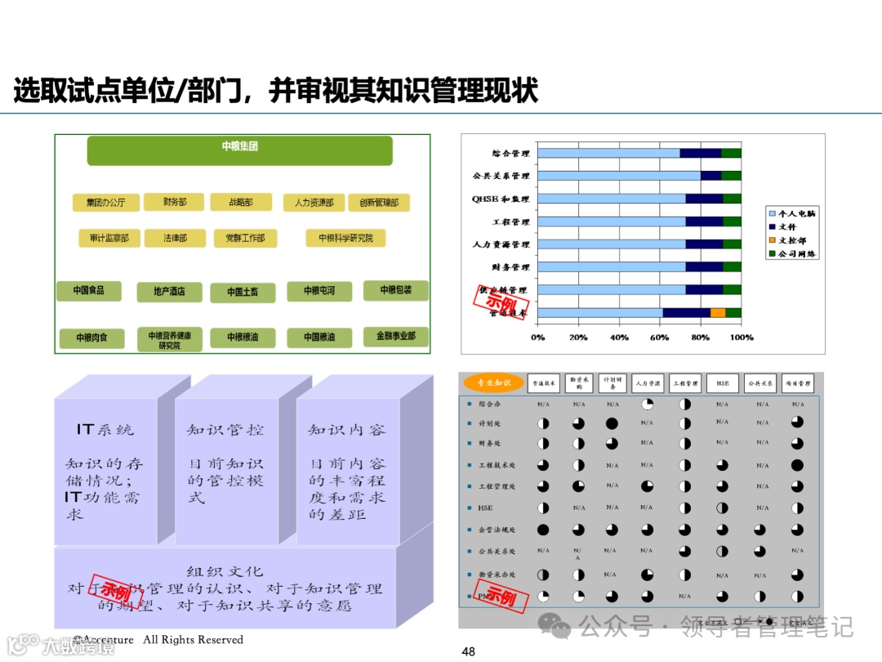Click the 组织文化 base block heading
The image size is (882, 662).
225,572
